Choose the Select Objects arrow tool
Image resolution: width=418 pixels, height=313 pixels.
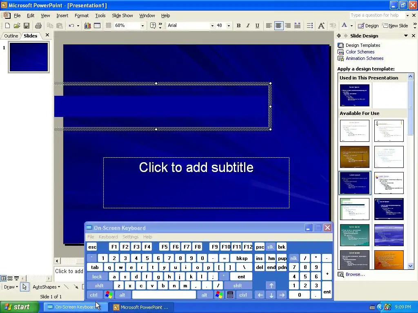(x=24, y=287)
